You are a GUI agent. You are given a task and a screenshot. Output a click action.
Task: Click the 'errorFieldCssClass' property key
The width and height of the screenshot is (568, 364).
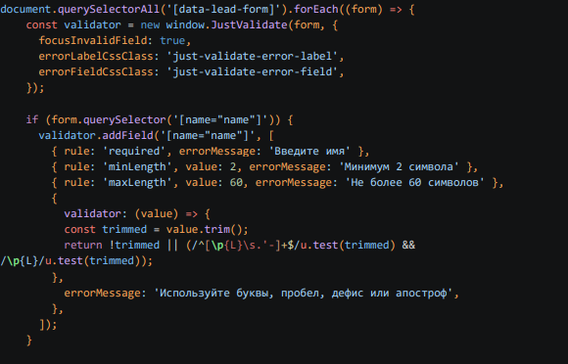click(96, 71)
